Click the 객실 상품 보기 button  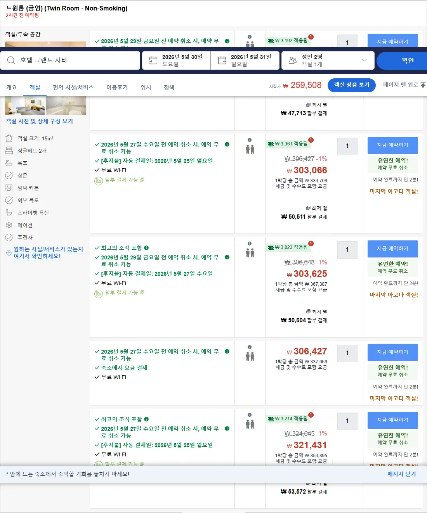[x=352, y=85]
